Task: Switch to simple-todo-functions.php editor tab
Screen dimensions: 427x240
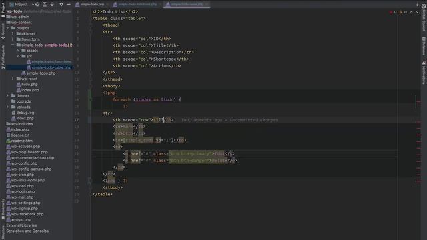Action: point(137,5)
